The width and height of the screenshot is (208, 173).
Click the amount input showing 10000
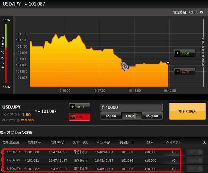click(x=132, y=107)
